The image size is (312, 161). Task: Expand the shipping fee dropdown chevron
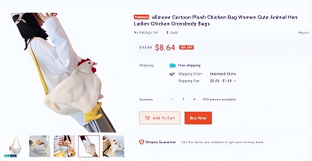[x=235, y=81]
